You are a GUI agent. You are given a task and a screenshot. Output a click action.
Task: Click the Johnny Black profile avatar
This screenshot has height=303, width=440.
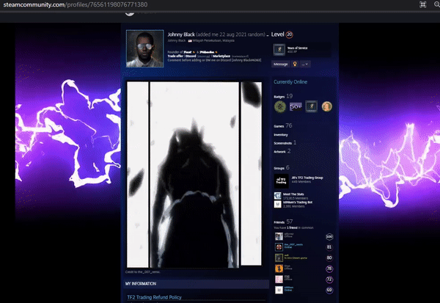pos(144,48)
